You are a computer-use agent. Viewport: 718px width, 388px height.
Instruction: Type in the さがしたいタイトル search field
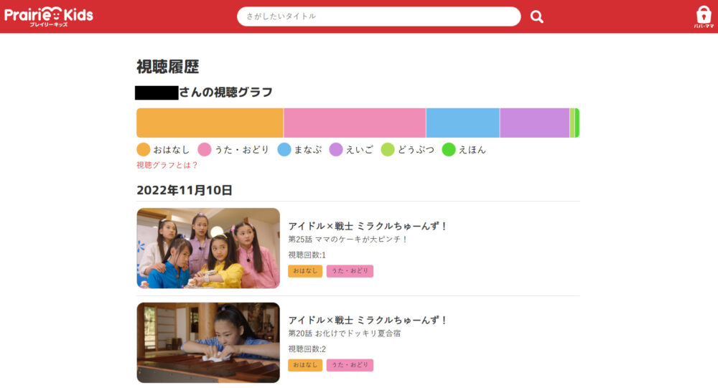[378, 16]
